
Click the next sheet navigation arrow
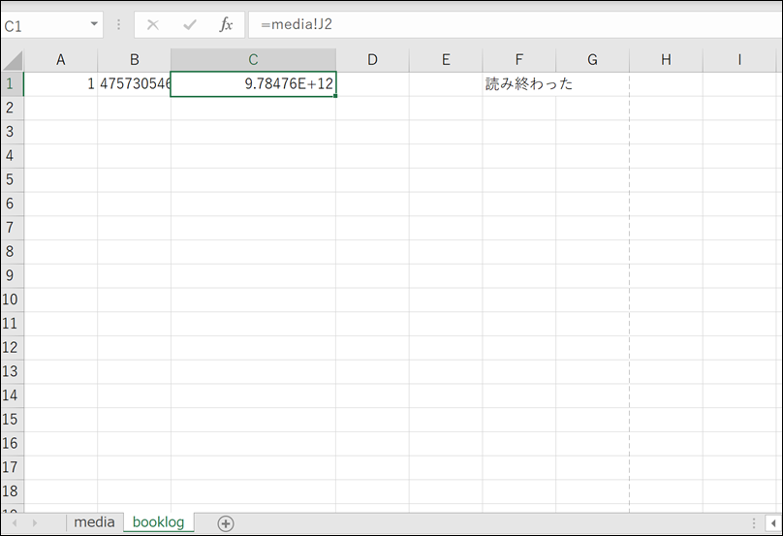pyautogui.click(x=35, y=523)
